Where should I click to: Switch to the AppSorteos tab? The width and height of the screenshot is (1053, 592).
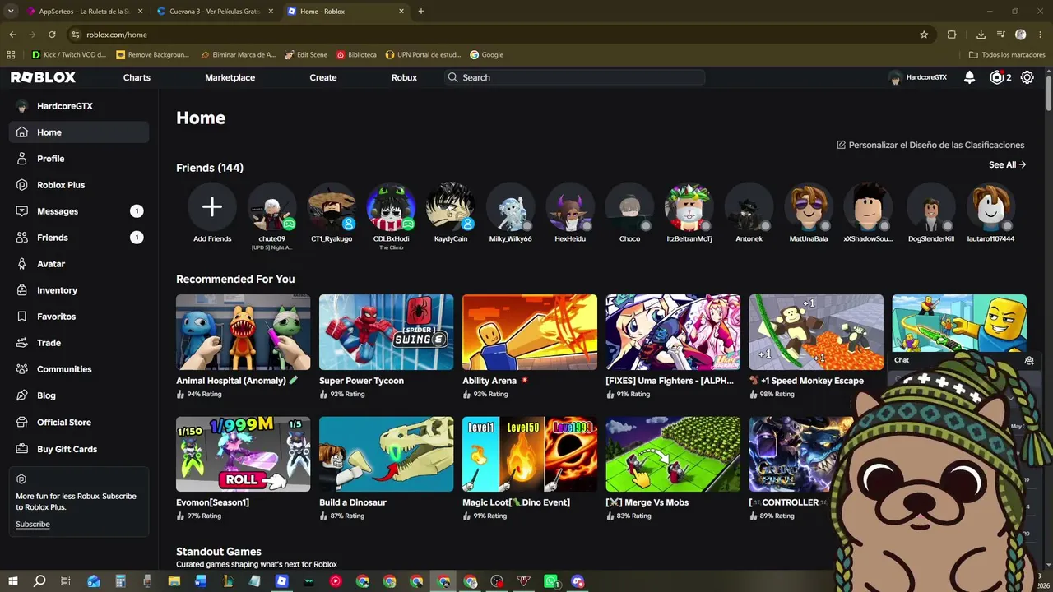[x=85, y=12]
